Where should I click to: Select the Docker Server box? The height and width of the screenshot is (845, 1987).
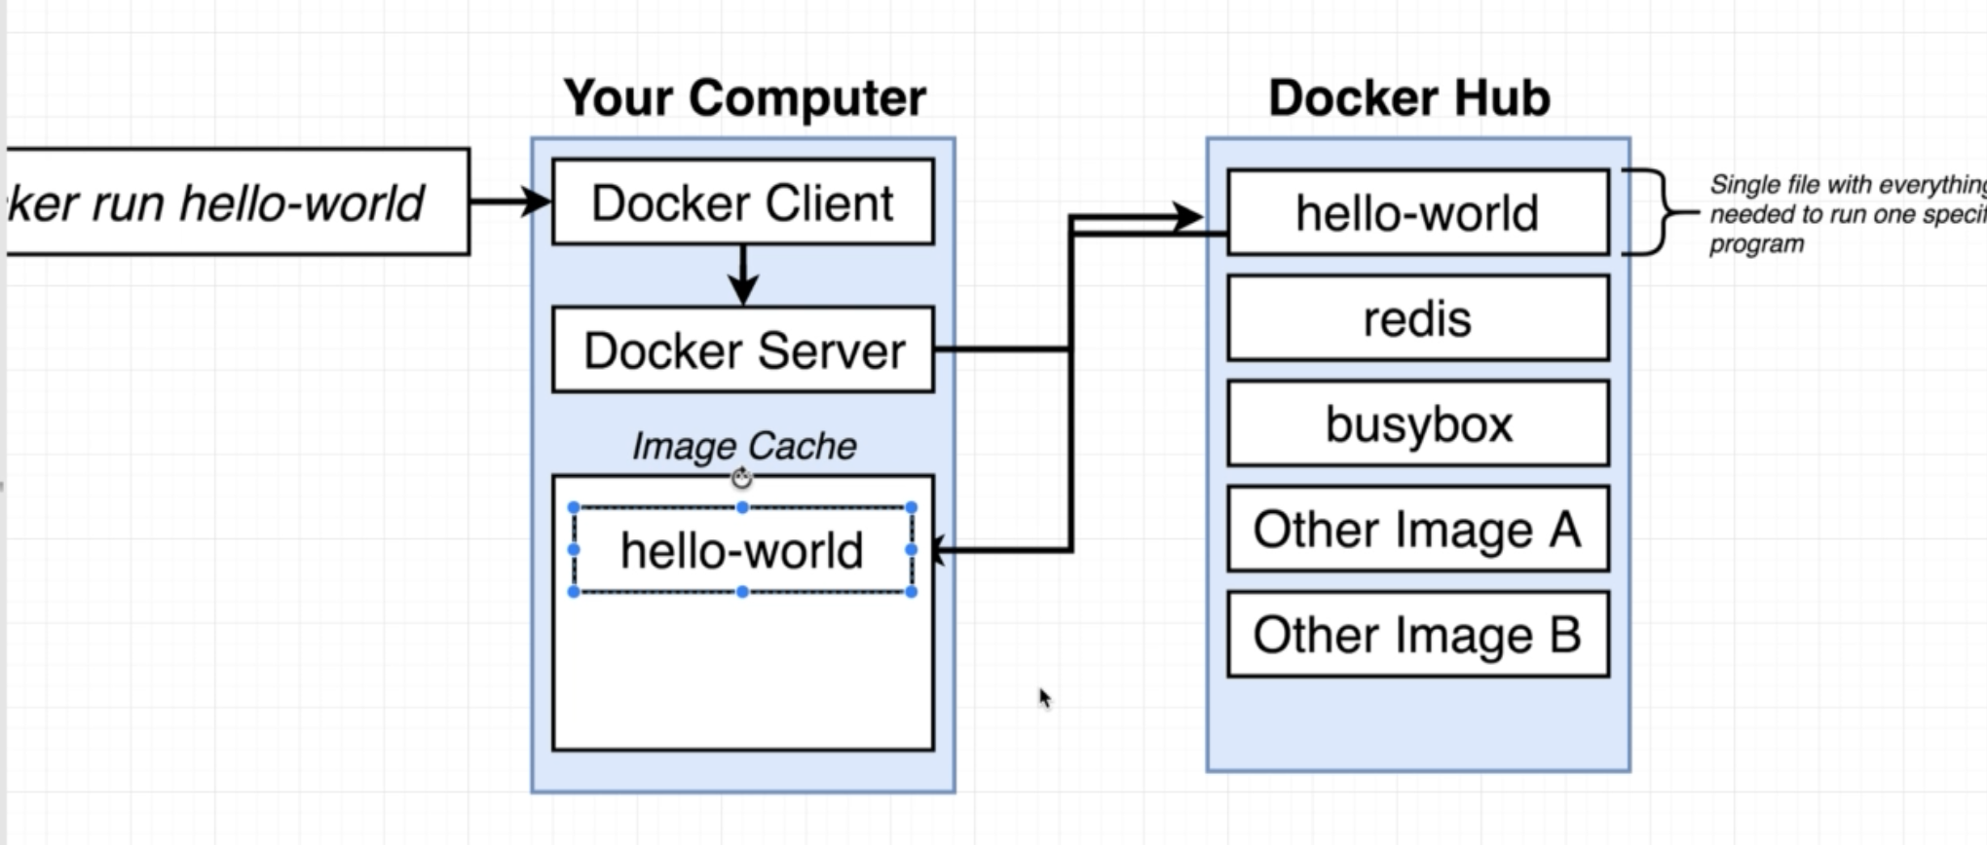742,350
